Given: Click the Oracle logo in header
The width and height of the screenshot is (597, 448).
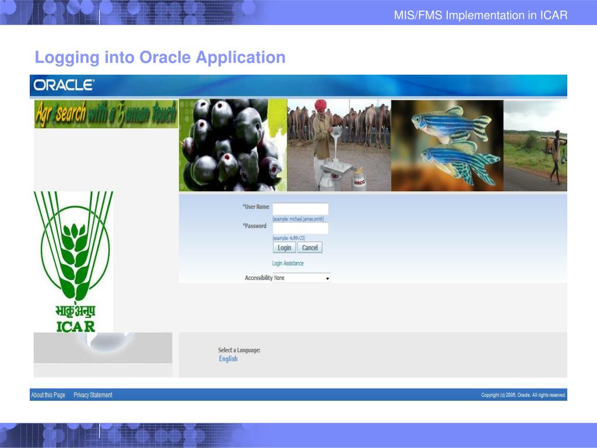Looking at the screenshot, I should point(64,85).
